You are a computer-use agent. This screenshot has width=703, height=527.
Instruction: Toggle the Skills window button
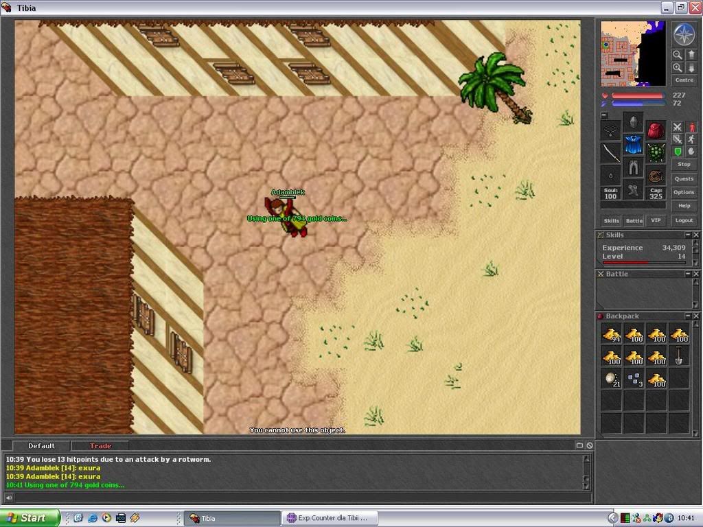[x=611, y=220]
